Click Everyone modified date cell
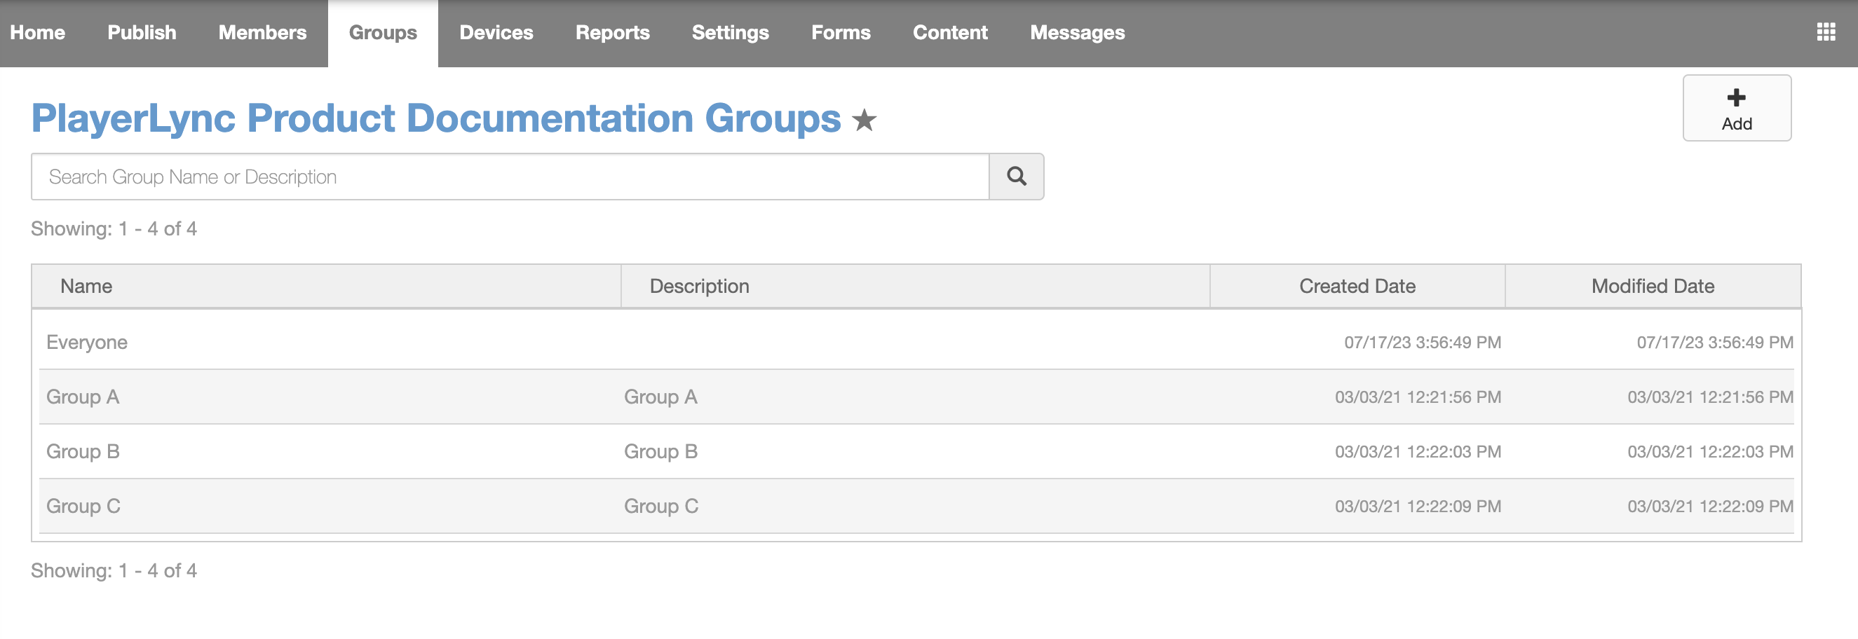 [x=1714, y=342]
